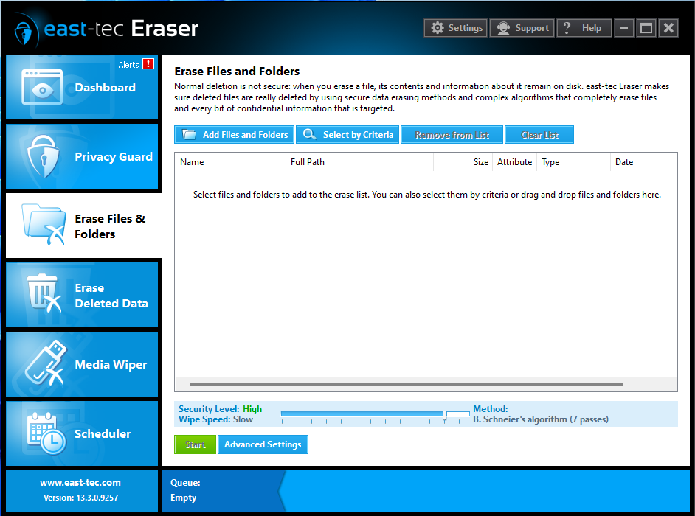Click the red Alerts badge on Dashboard
The image size is (695, 516).
click(150, 64)
